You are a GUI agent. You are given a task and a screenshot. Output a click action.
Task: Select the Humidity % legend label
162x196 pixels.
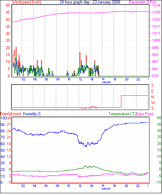pyautogui.click(x=32, y=114)
